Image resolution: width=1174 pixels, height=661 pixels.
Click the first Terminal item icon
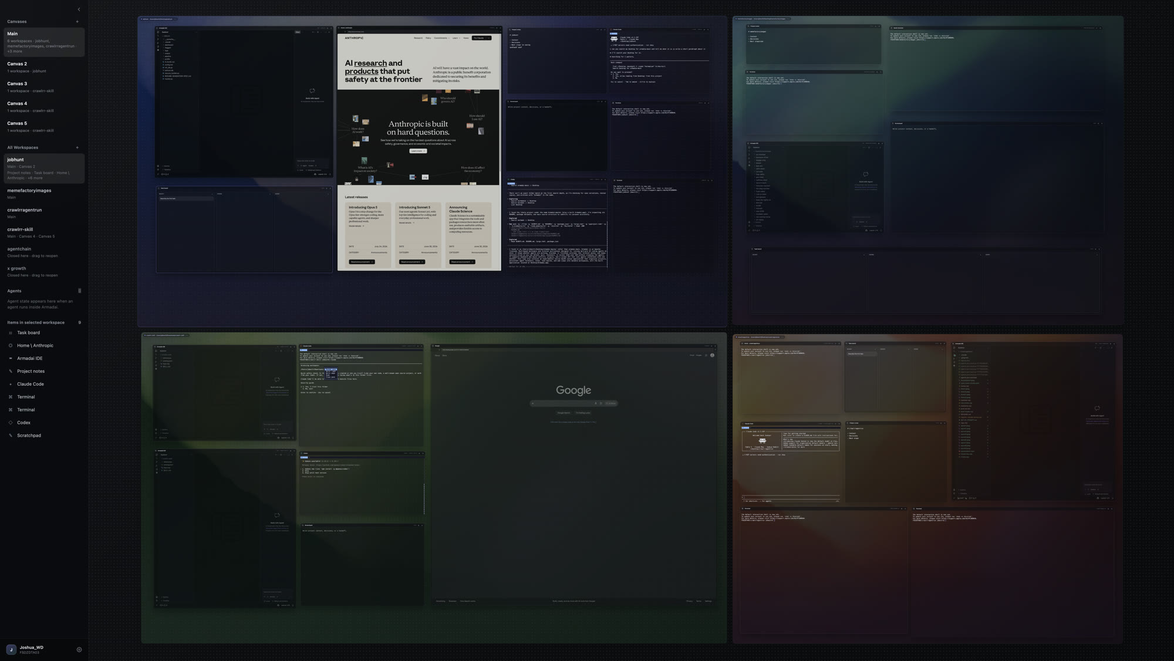point(11,397)
